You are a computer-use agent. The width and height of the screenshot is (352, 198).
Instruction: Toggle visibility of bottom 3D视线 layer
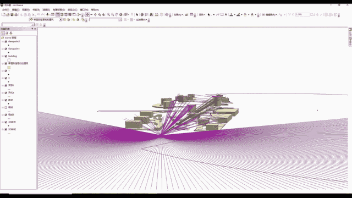tap(6, 130)
